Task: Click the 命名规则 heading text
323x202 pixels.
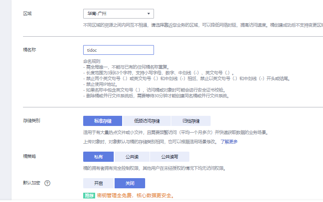Action: 92,61
